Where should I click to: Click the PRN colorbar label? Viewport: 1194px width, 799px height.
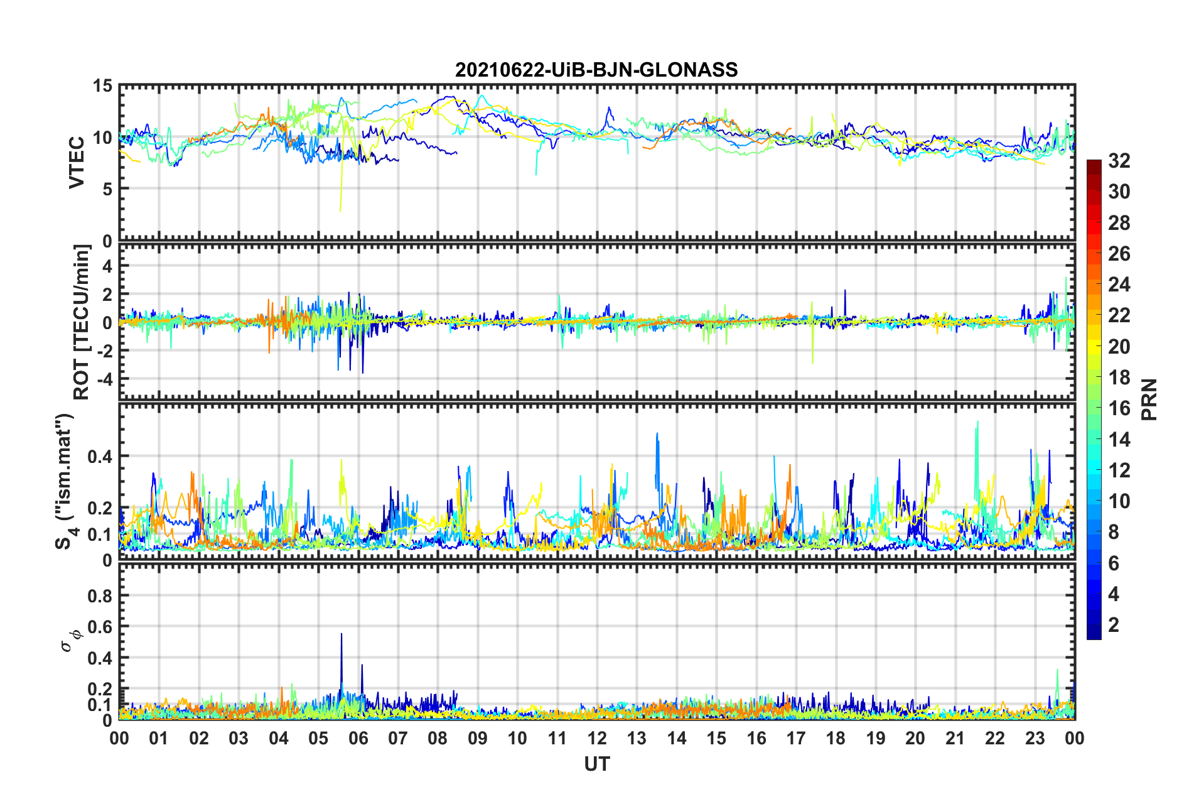tap(1149, 399)
